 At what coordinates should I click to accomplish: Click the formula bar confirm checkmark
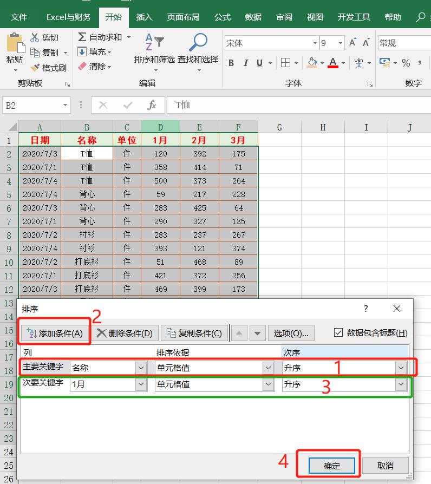click(x=127, y=105)
